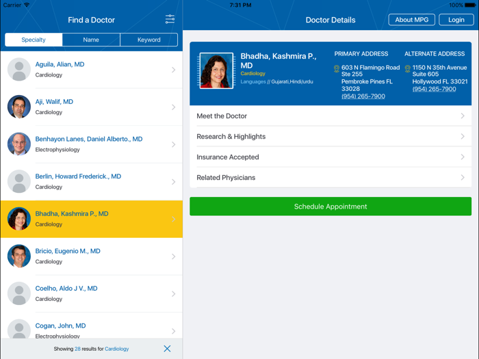479x359 pixels.
Task: Tap 603 N Flamingo Road address
Action: coord(371,78)
